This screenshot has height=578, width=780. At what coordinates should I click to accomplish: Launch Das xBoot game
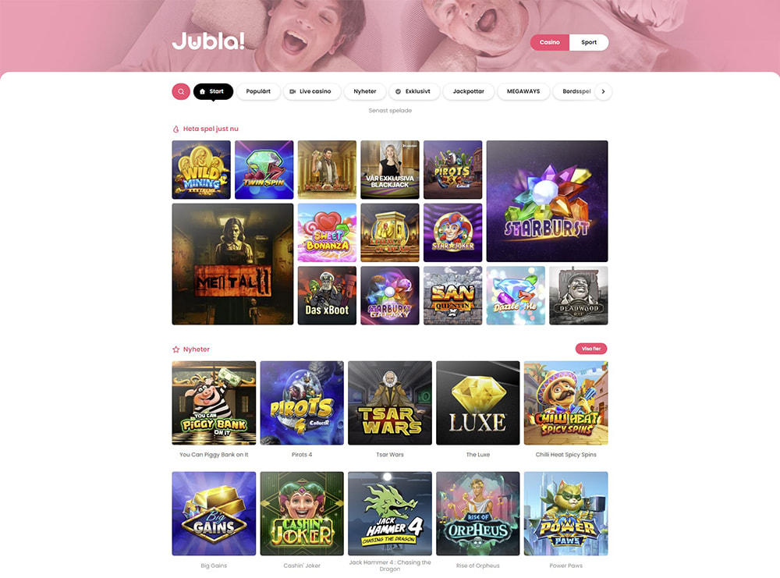(327, 296)
